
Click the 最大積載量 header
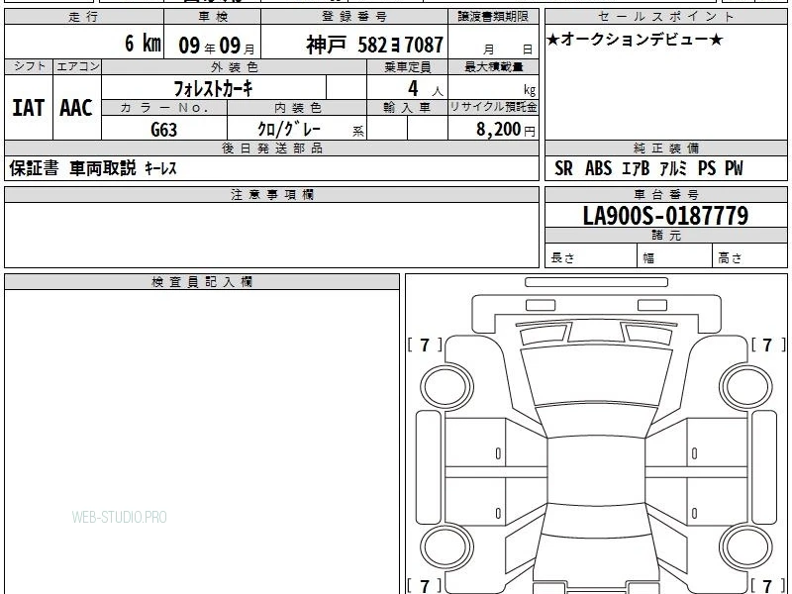(493, 66)
